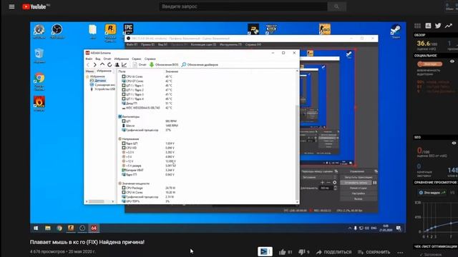The height and width of the screenshot is (257, 458).
Task: Share the video via Поделиться
Action: click(x=333, y=252)
